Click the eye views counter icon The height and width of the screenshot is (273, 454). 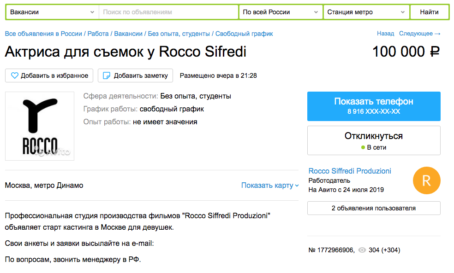(x=362, y=250)
